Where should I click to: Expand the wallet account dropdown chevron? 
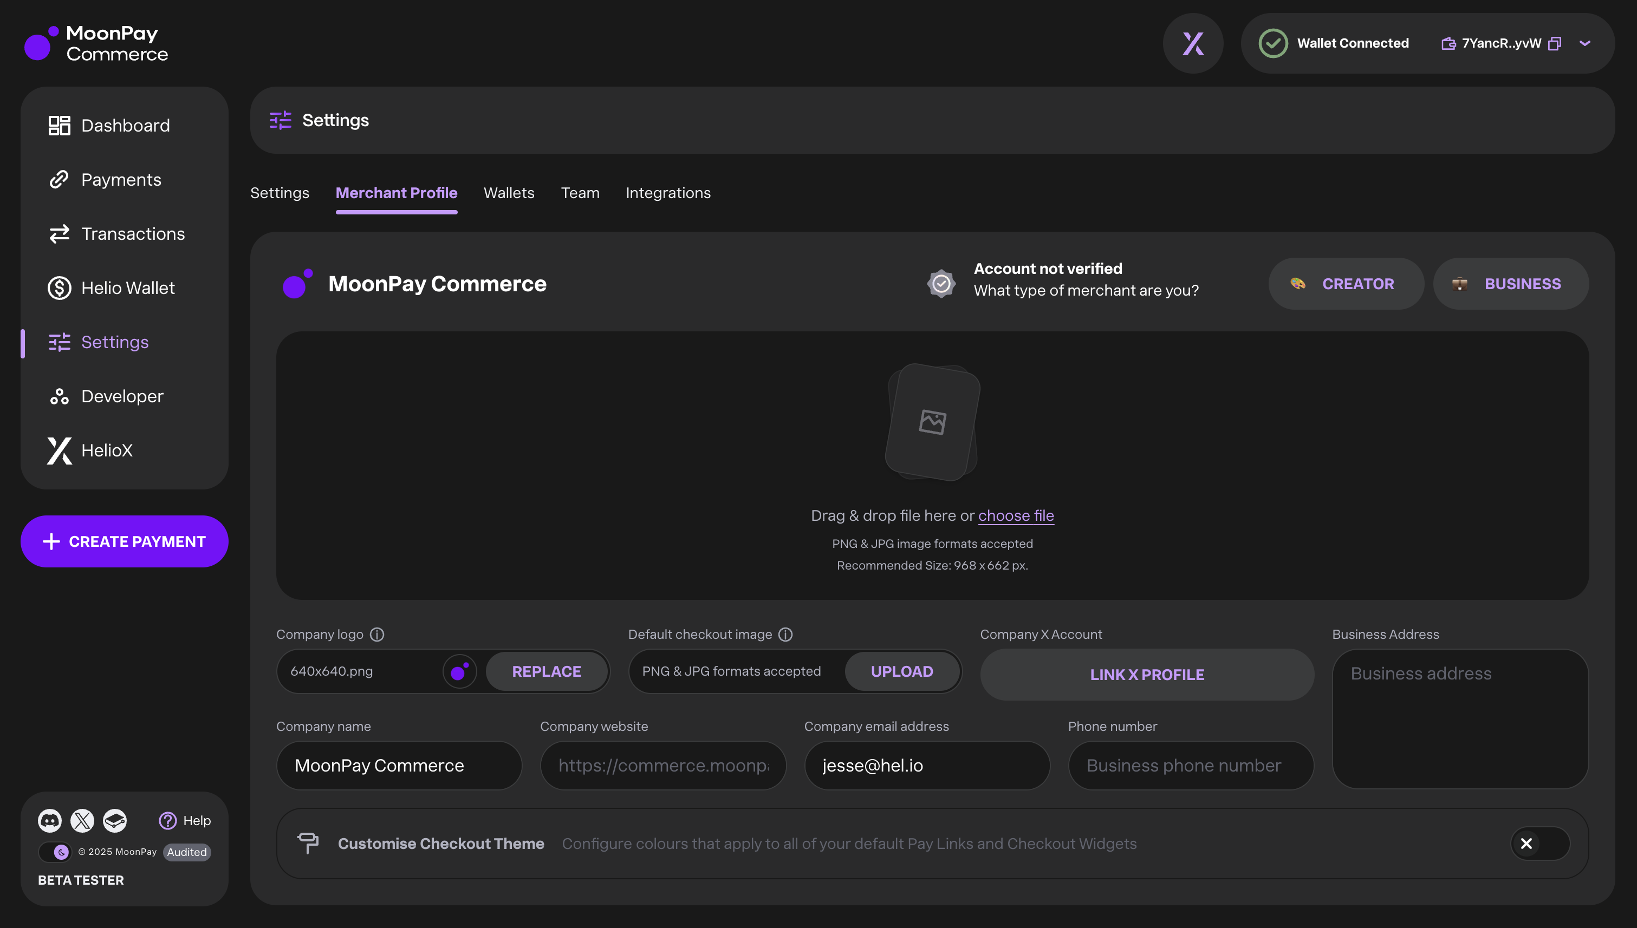coord(1584,43)
